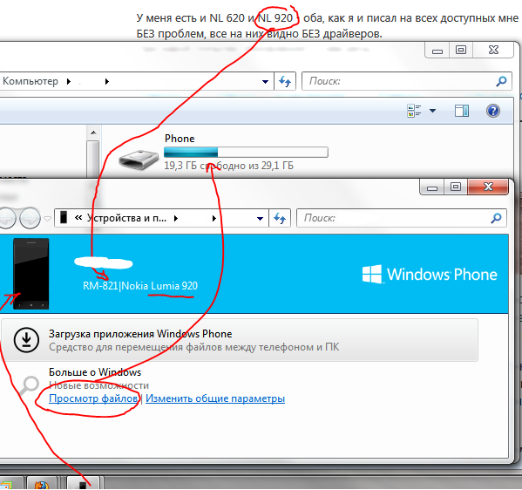Click the help question mark icon
This screenshot has width=522, height=490.
pos(492,111)
